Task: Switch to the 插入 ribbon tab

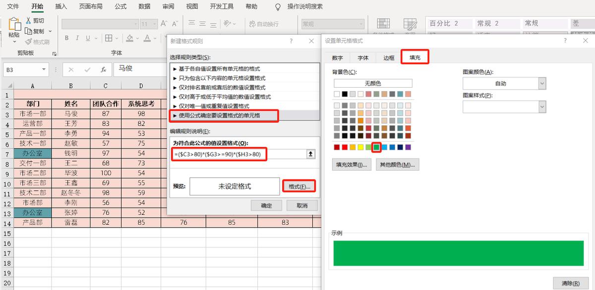Action: click(61, 6)
